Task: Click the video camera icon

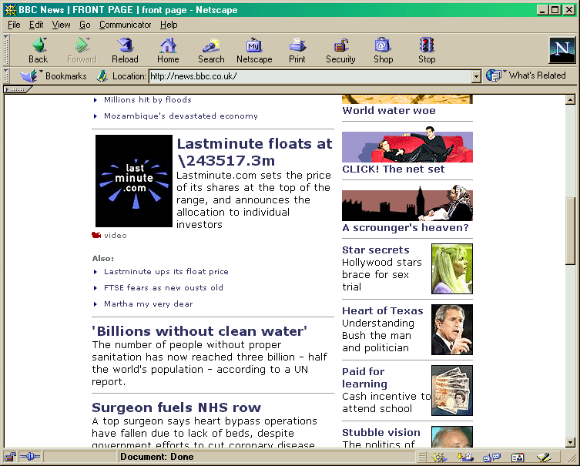Action: (96, 235)
